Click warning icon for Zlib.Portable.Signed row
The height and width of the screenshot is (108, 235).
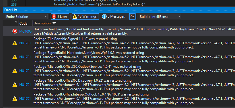15,43
